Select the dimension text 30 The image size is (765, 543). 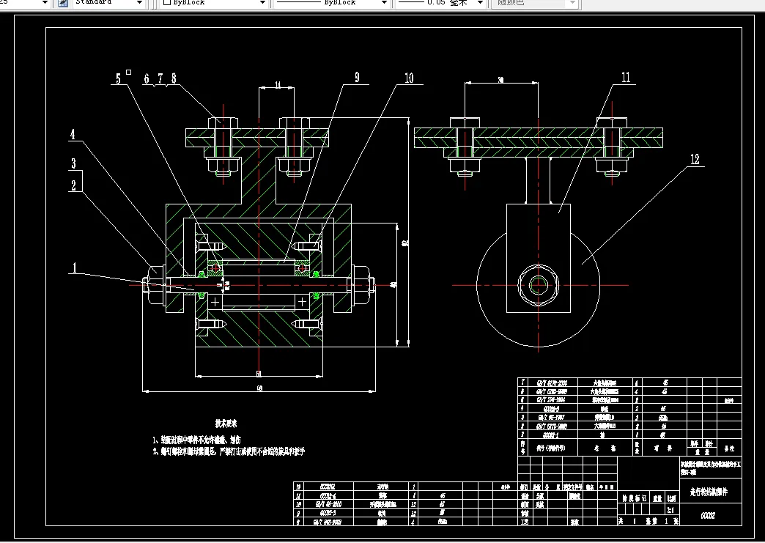click(500, 80)
